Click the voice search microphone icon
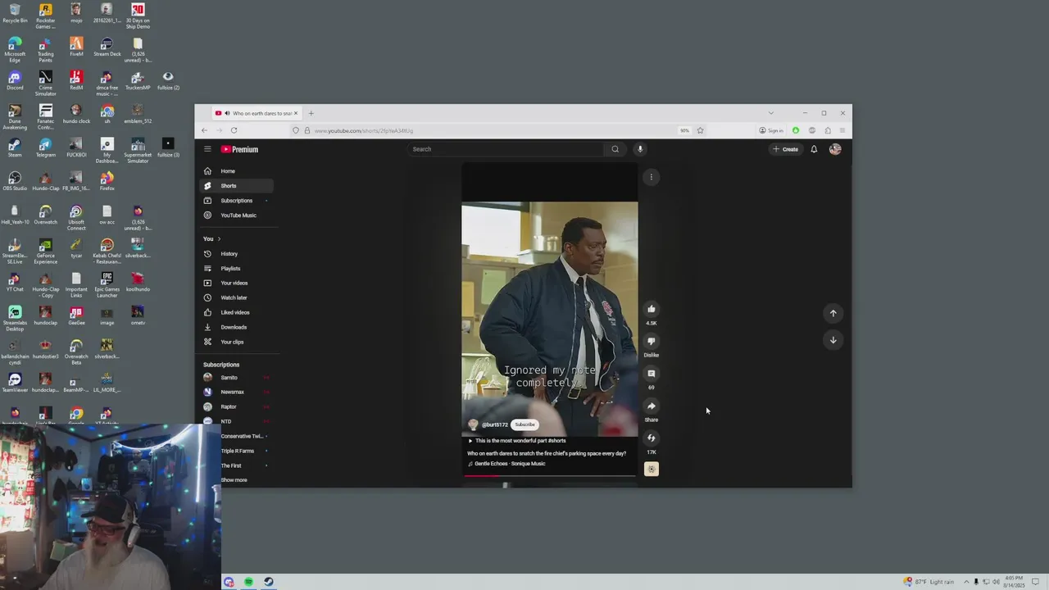This screenshot has height=590, width=1049. click(x=640, y=149)
